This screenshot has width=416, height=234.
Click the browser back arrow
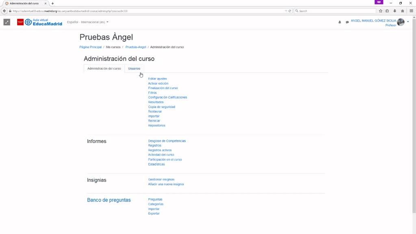click(4, 11)
